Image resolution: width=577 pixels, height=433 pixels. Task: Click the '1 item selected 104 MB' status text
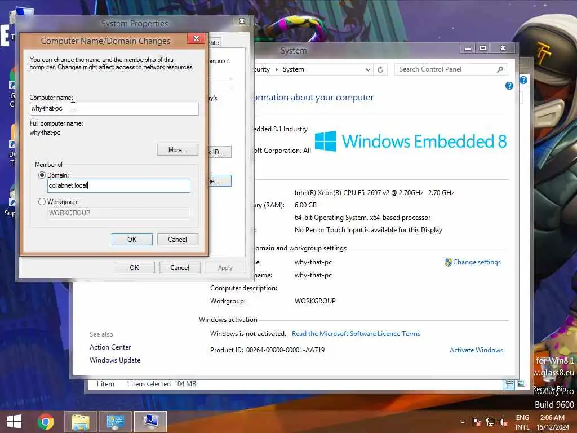coord(161,384)
